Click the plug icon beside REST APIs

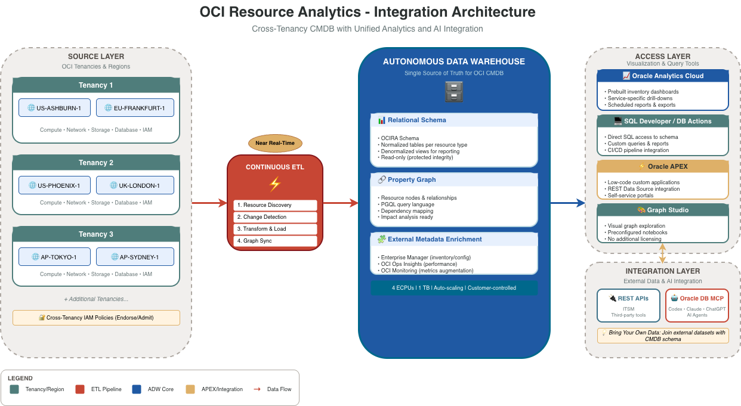click(612, 298)
